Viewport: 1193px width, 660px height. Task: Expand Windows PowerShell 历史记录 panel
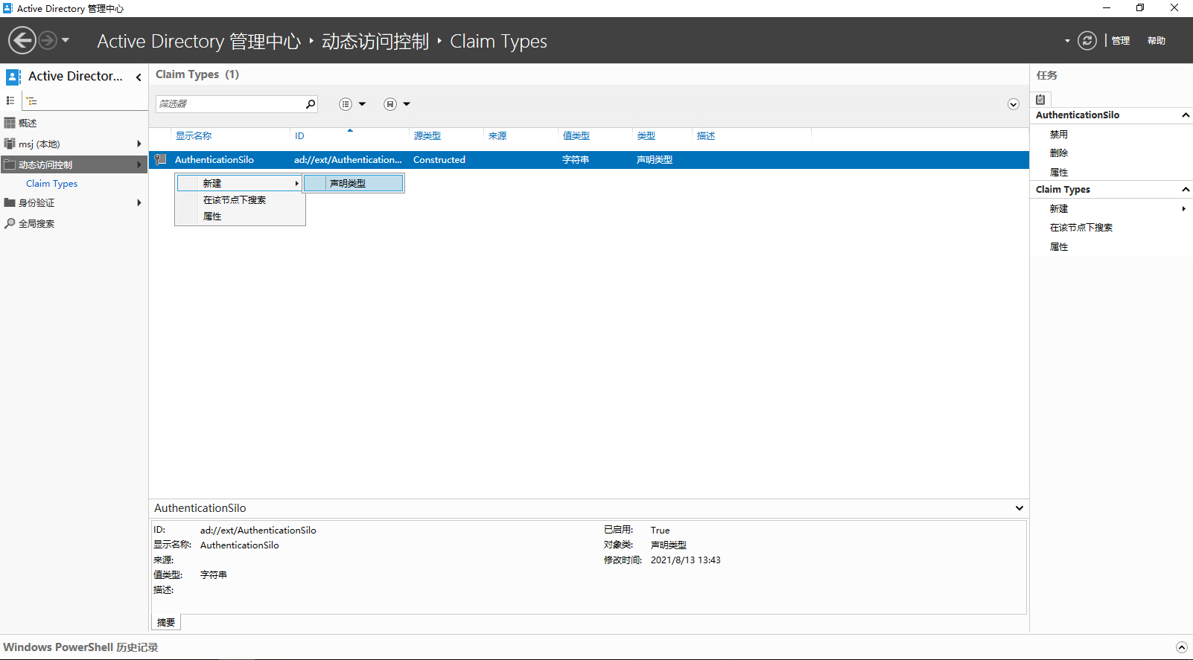coord(1182,647)
